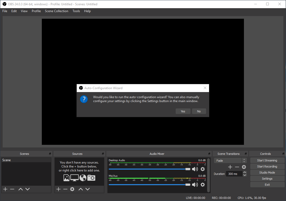This screenshot has width=286, height=201.
Task: Select Scene in the Scenes list
Action: click(26, 160)
